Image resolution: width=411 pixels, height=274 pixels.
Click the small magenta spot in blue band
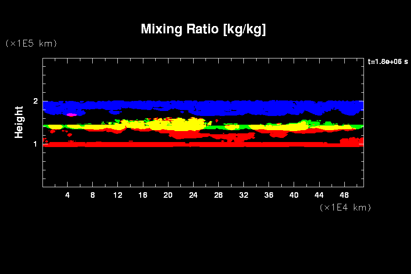71,115
